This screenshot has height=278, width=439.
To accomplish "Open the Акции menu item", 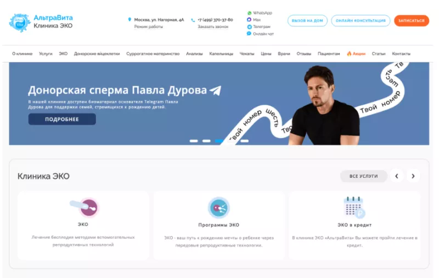I will coord(356,54).
